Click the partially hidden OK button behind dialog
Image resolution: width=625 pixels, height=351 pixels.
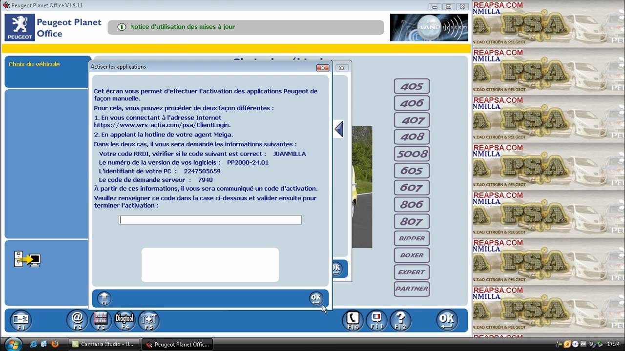tap(337, 269)
